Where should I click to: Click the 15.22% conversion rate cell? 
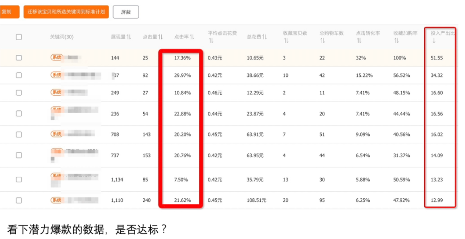click(x=364, y=75)
